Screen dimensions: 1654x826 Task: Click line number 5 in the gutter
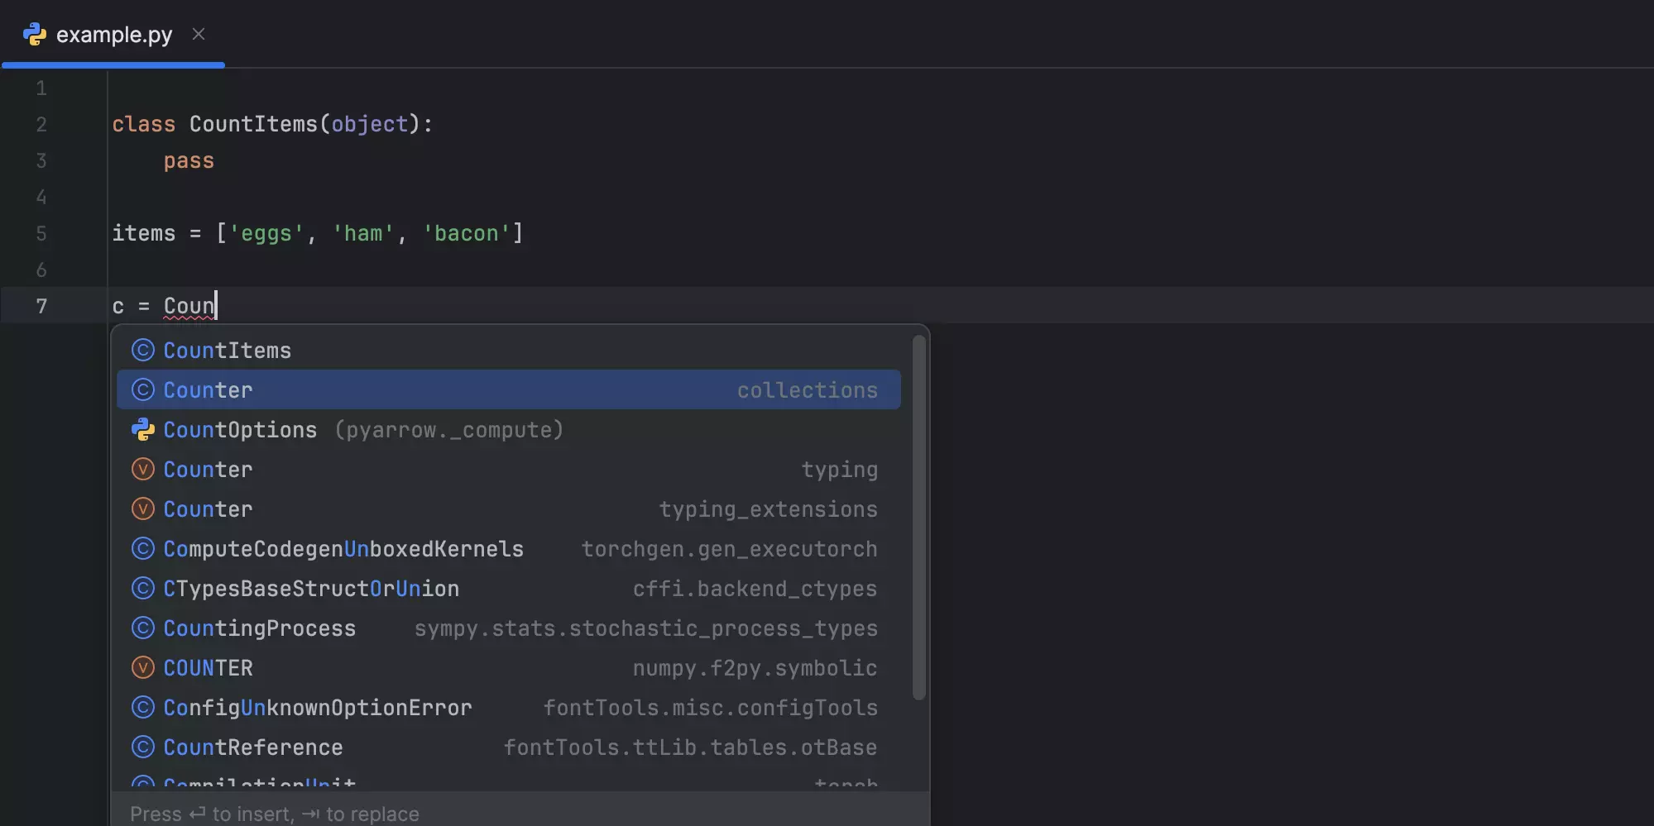click(41, 233)
